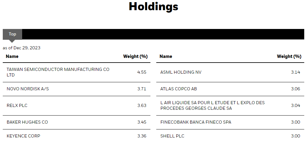Choose the FinecoBank Banca Fineco SpA row

196,122
